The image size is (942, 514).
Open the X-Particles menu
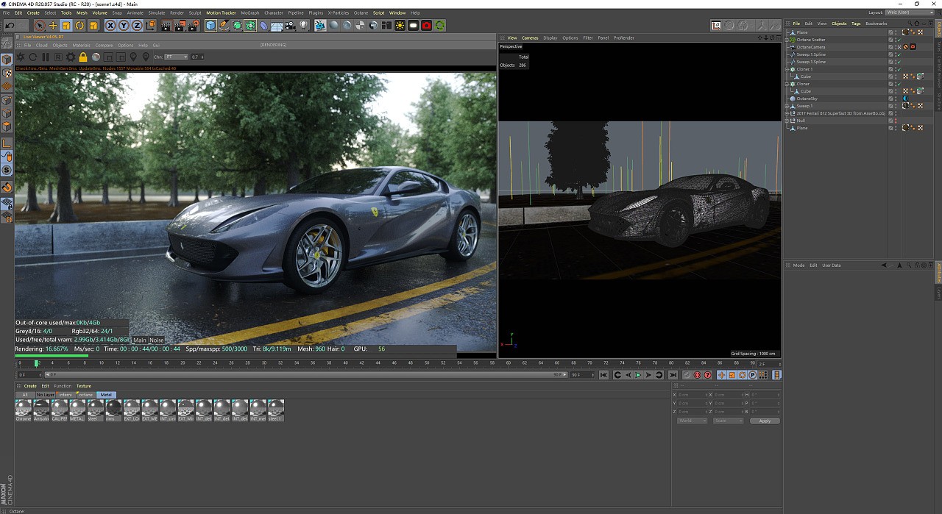coord(339,13)
